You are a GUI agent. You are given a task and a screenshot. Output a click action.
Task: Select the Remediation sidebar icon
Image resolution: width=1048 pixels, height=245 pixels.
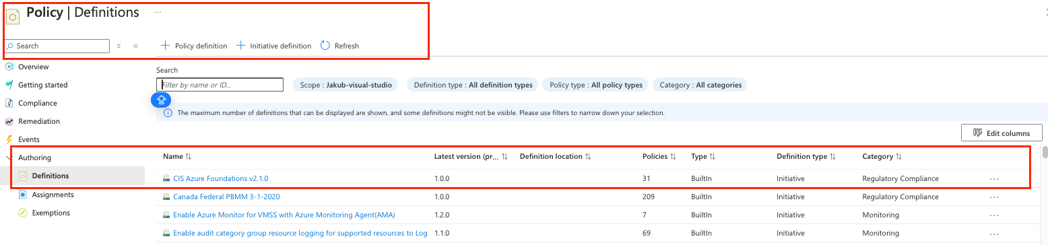click(x=9, y=121)
